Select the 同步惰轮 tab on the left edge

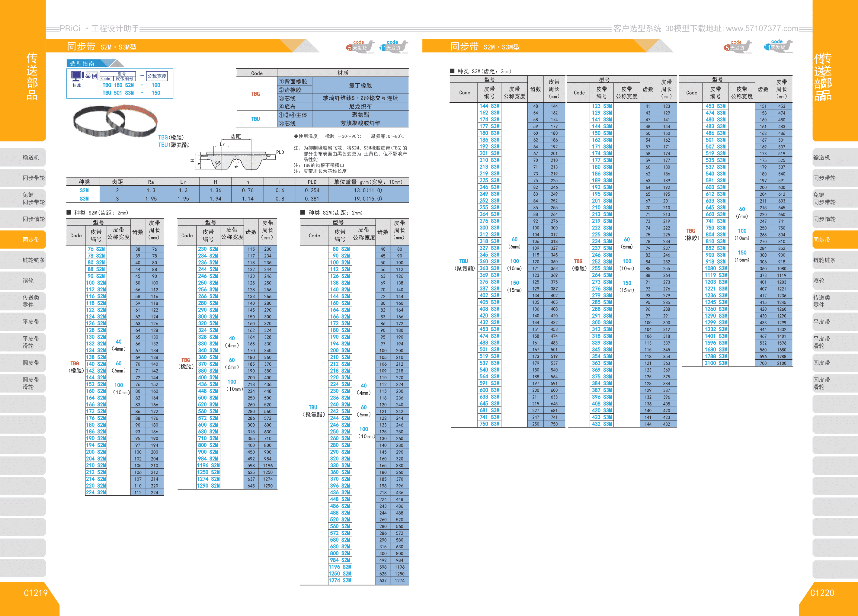[23, 219]
